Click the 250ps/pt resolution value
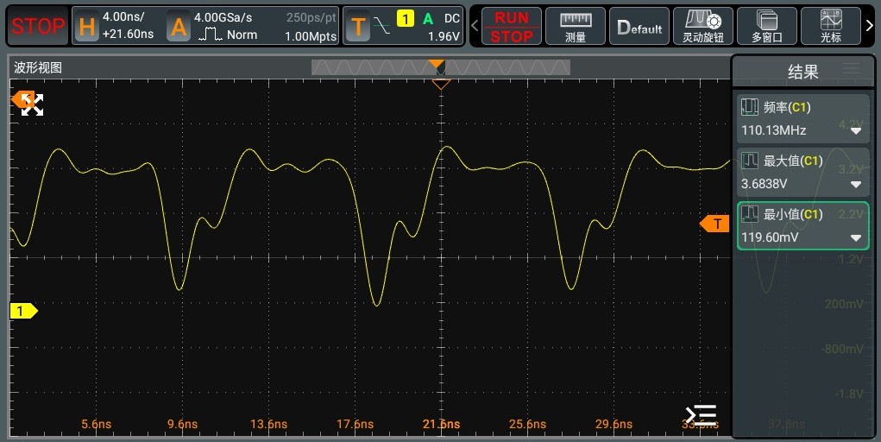 pos(311,17)
